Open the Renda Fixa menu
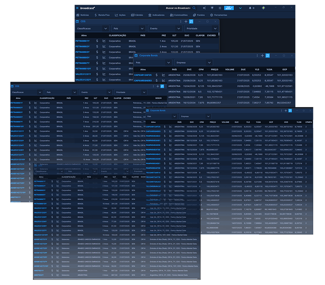 tap(102, 15)
